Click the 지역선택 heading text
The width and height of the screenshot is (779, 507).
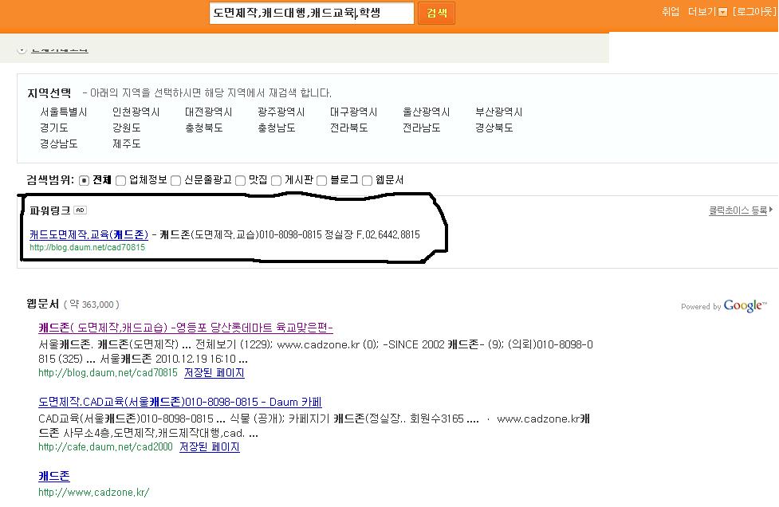click(x=49, y=93)
